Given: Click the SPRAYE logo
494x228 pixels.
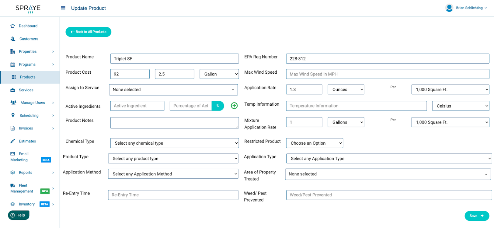Looking at the screenshot, I should coord(28,9).
